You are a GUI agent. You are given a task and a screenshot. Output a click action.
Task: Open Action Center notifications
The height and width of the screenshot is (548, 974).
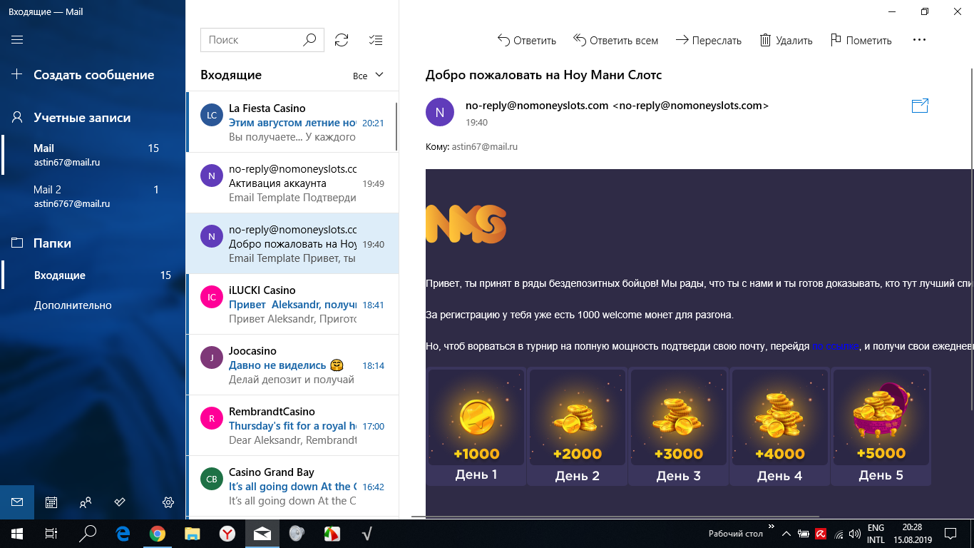(x=950, y=533)
